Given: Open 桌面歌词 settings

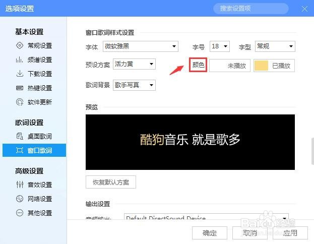Looking at the screenshot, I should [34, 136].
